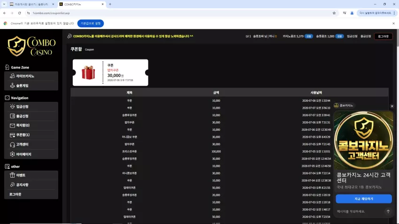Click the red gift box on coupon
Viewport: 399px width, 224px height.
pyautogui.click(x=88, y=72)
